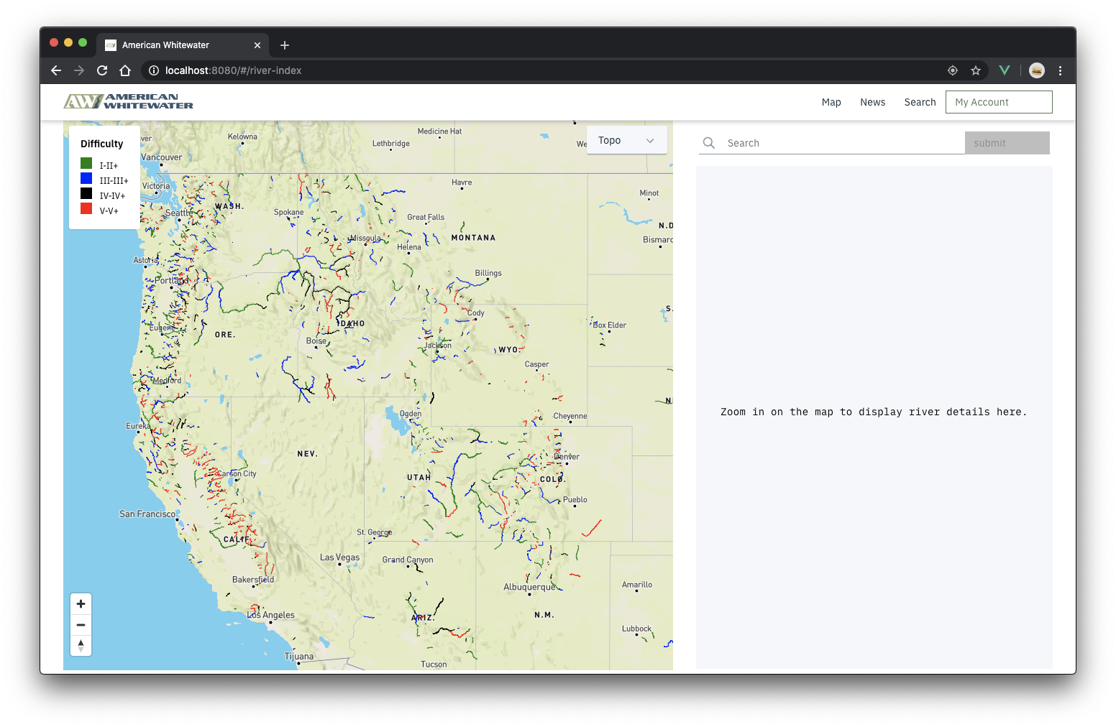The image size is (1116, 727).
Task: Click the UTAH state label
Action: 418,478
